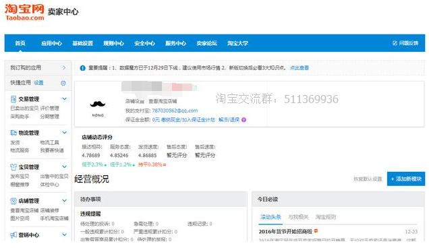Open 出售中的宝贝 sidebar link
Screen dimensions: 429x248
click(54, 177)
